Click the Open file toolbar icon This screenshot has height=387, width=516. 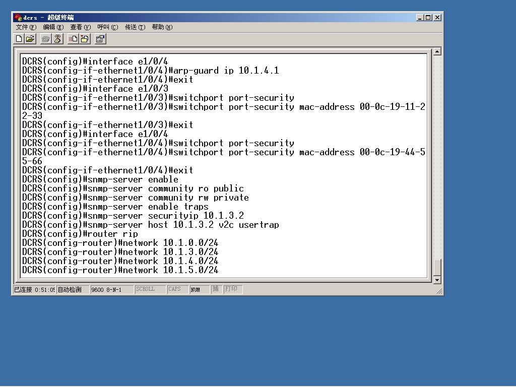pos(30,39)
